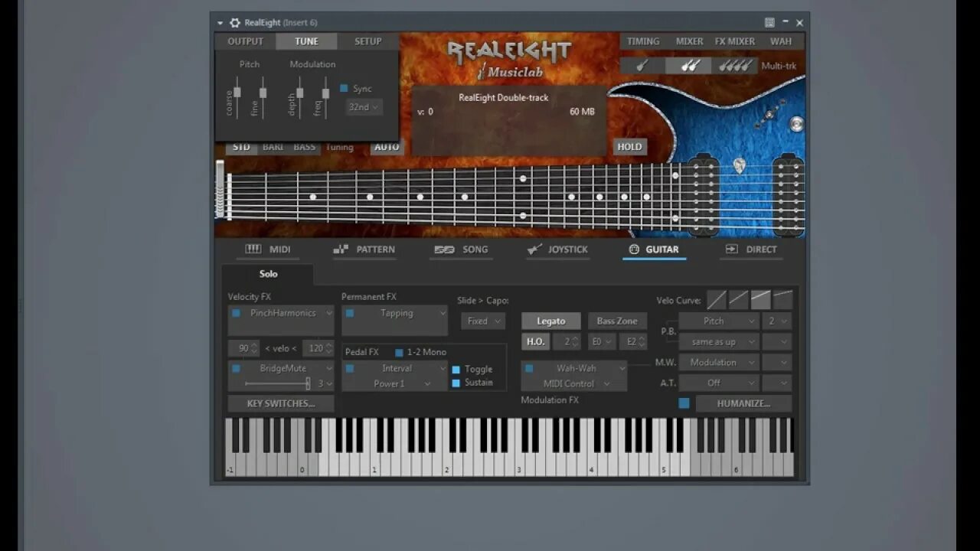The width and height of the screenshot is (980, 551).
Task: Open the 'same as up' dropdown
Action: point(719,342)
